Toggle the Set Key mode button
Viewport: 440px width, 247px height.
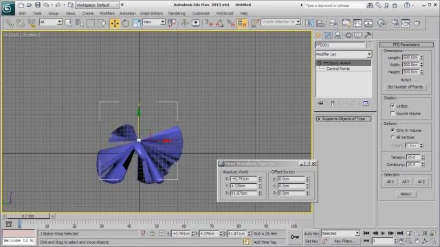pos(311,241)
